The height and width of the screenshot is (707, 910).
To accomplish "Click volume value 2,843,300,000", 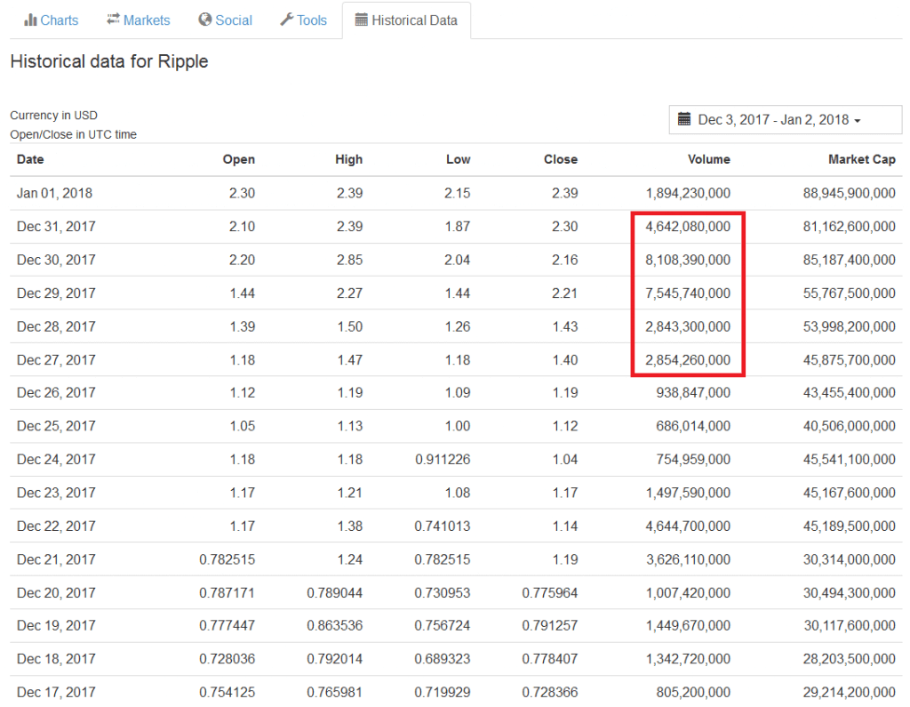I will (689, 326).
